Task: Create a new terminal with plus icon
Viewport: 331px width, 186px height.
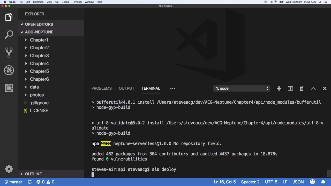Action: 279,89
